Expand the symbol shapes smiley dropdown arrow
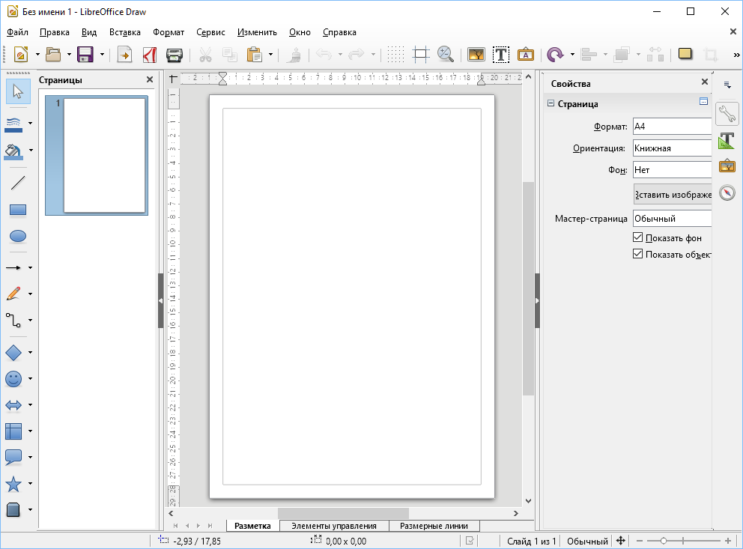The width and height of the screenshot is (743, 549). pos(30,379)
